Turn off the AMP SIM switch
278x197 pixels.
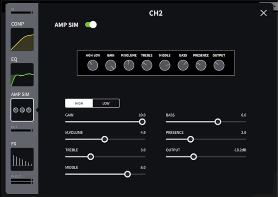click(x=91, y=25)
